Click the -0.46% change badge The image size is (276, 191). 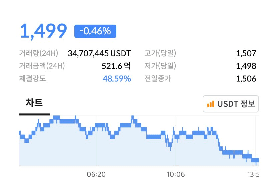(x=95, y=31)
